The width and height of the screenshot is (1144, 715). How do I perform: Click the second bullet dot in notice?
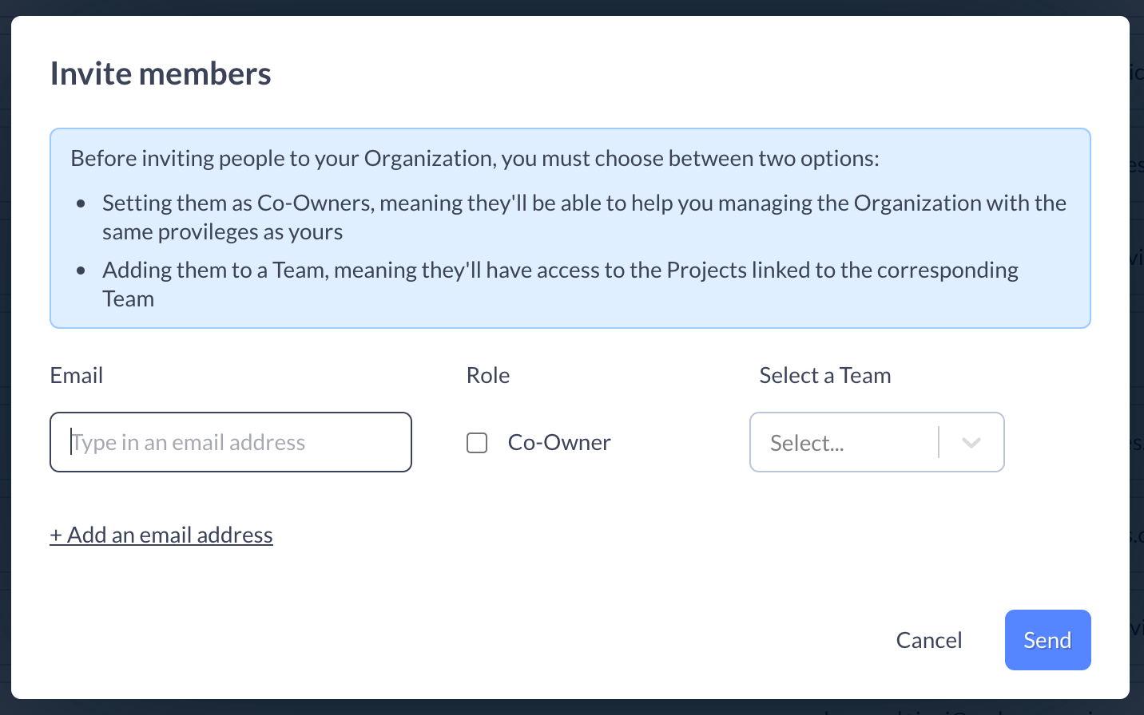(81, 271)
